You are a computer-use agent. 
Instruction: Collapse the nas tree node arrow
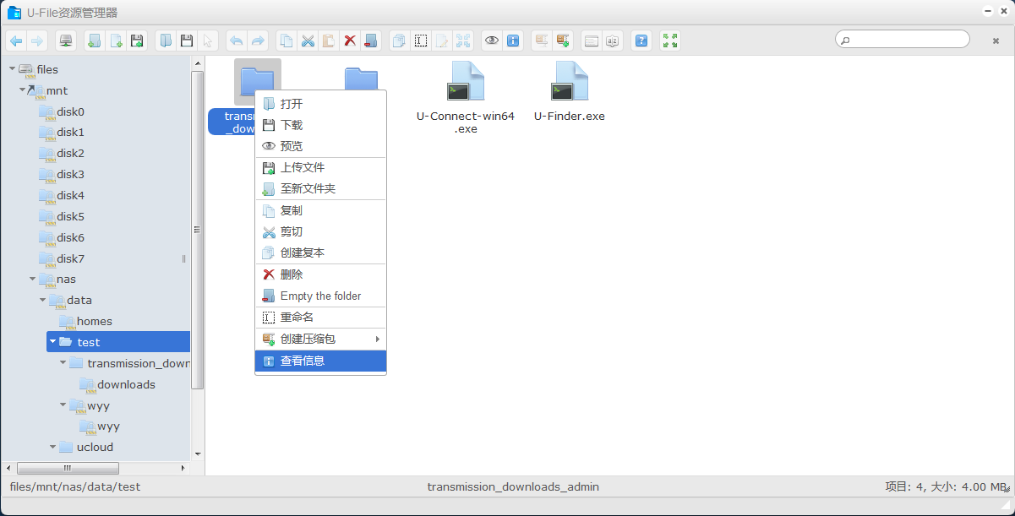click(32, 279)
